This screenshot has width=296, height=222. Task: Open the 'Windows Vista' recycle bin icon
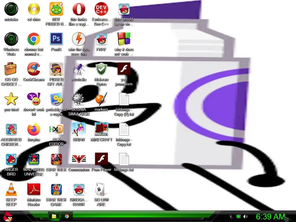point(11,39)
